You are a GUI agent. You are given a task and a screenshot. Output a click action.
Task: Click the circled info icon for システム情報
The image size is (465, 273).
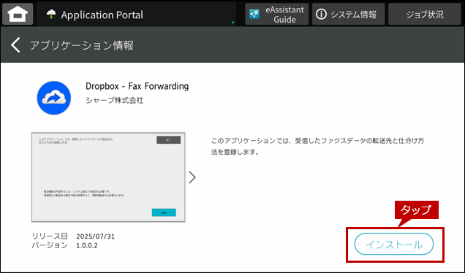coord(321,14)
